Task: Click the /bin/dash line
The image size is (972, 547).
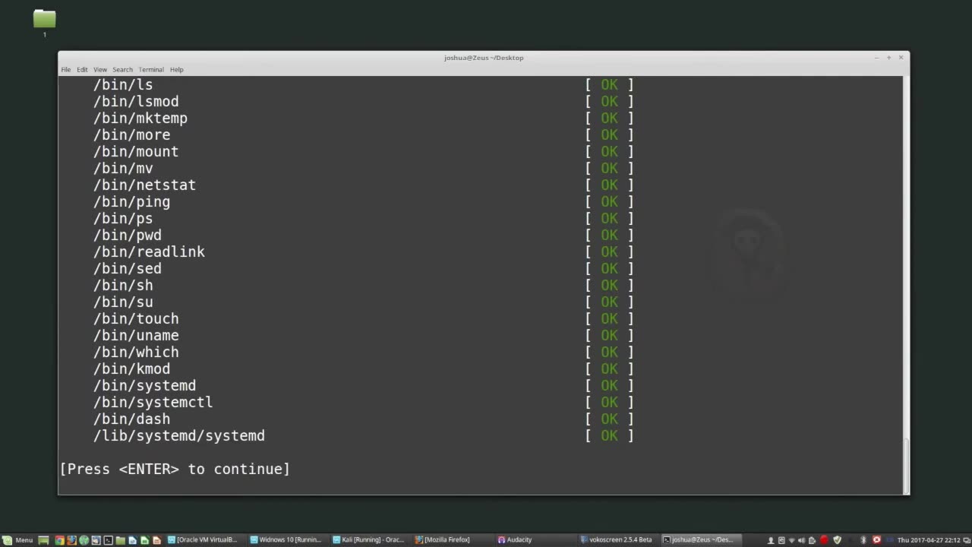Action: (131, 419)
